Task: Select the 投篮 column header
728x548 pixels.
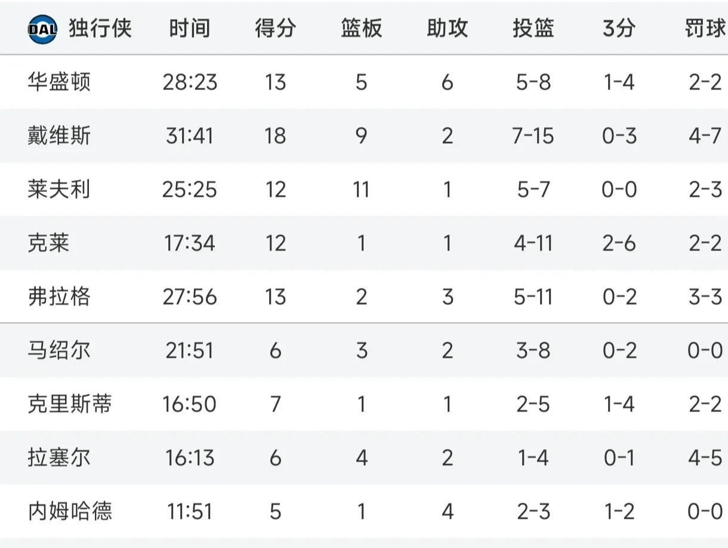Action: coord(533,29)
